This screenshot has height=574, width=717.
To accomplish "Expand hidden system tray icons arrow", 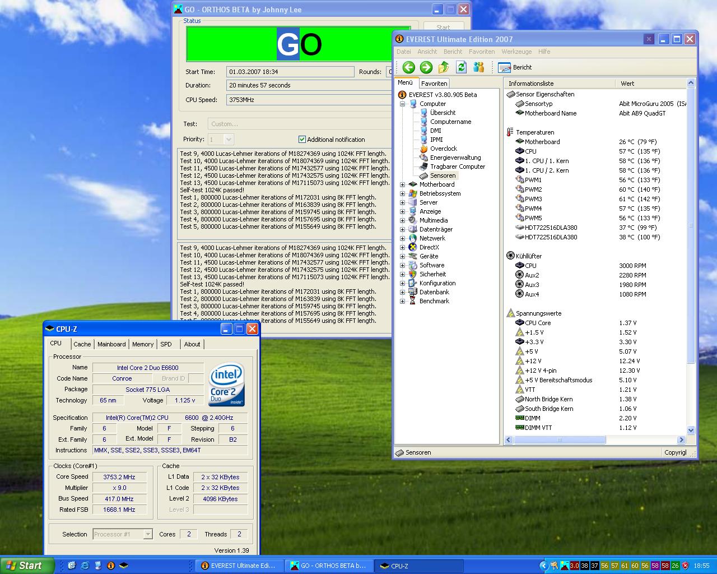I will pyautogui.click(x=543, y=566).
